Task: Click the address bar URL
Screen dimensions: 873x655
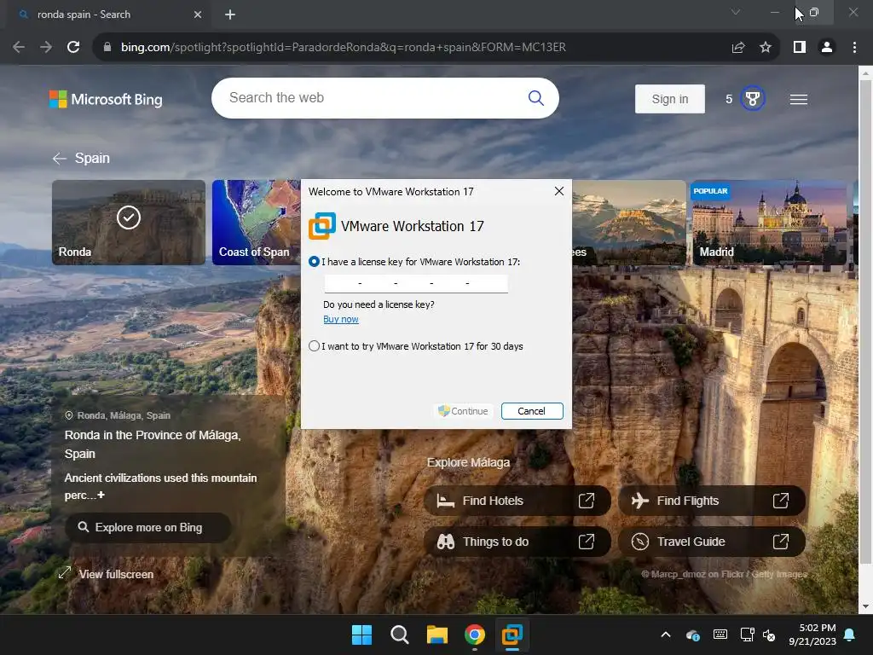Action: point(343,48)
